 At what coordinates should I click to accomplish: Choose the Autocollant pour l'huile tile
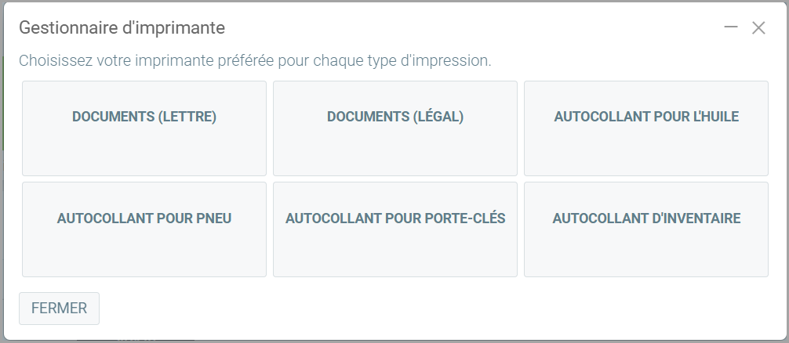[x=646, y=128]
